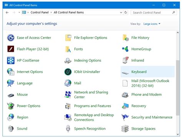Open the Speech Recognition microphone icon
Viewport: 182px width, 138px height.
[x=68, y=128]
